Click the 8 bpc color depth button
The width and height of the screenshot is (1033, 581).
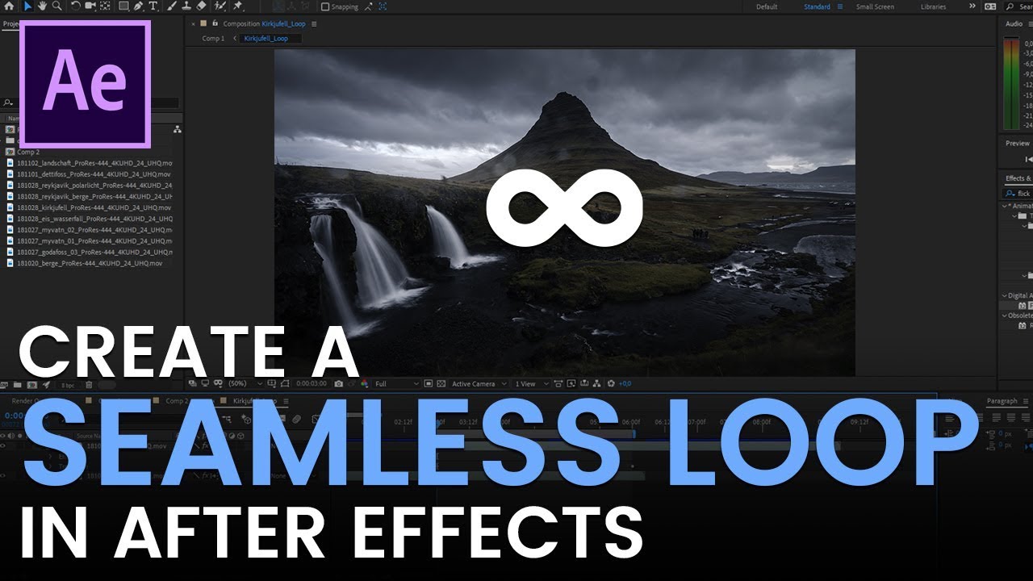click(68, 385)
